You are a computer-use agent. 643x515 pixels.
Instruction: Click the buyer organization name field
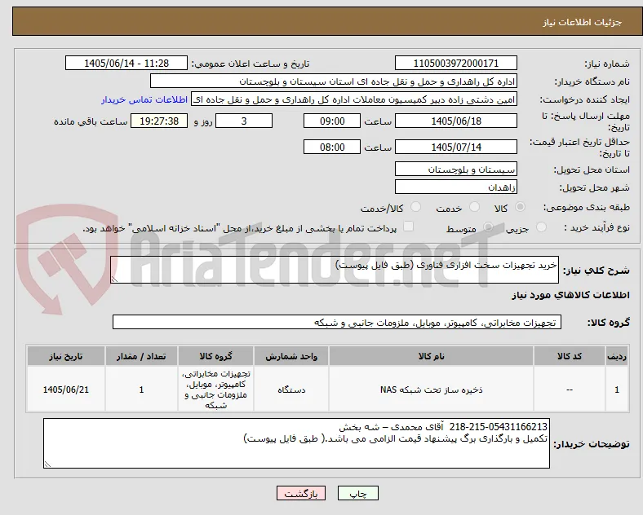334,81
